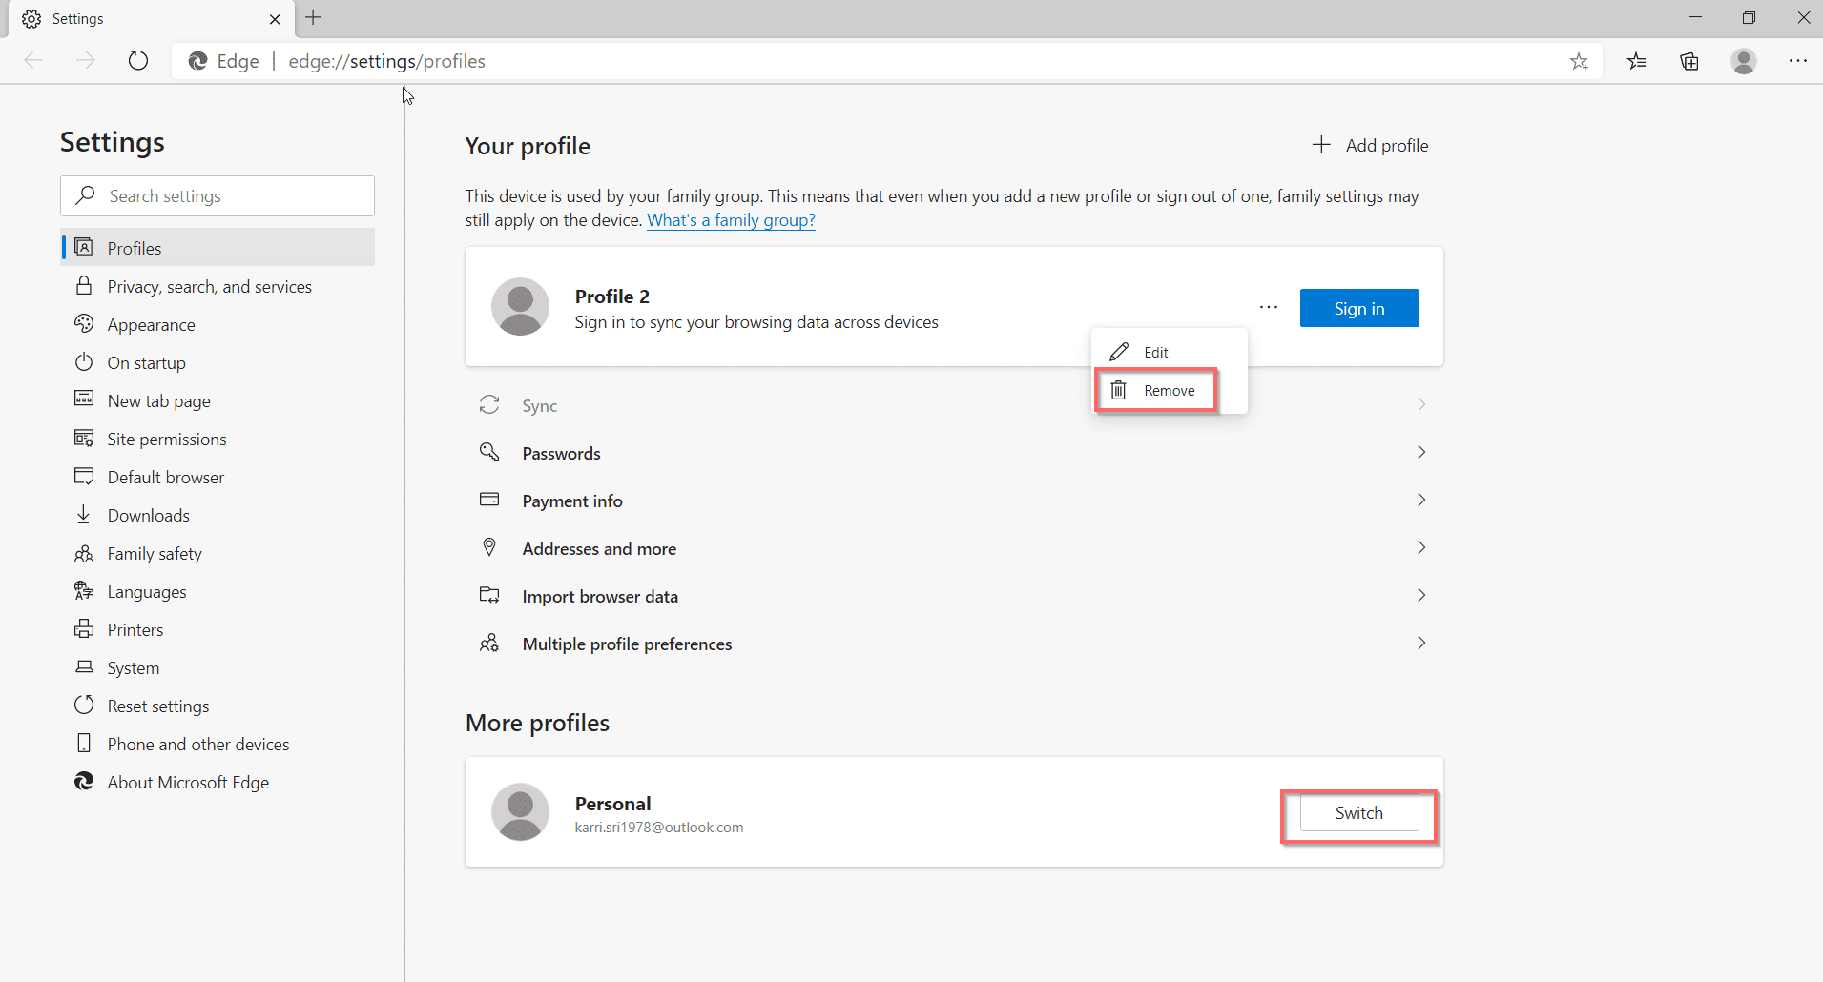Click the favorites star in address bar

[1579, 61]
